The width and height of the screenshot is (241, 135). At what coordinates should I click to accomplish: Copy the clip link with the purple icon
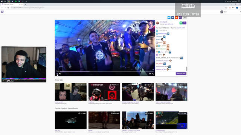[180, 18]
